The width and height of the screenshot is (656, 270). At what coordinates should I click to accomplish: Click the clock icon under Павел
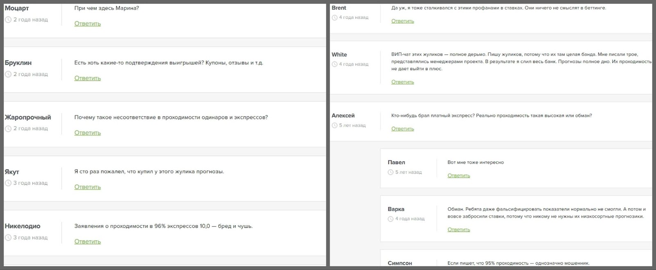click(391, 172)
